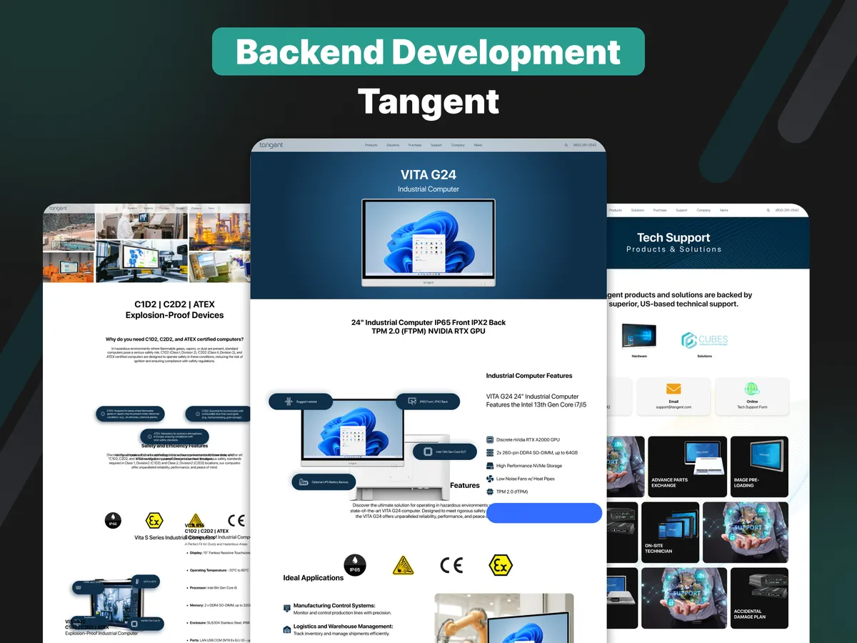Open the Image Pre-Loading tile

coord(759,467)
